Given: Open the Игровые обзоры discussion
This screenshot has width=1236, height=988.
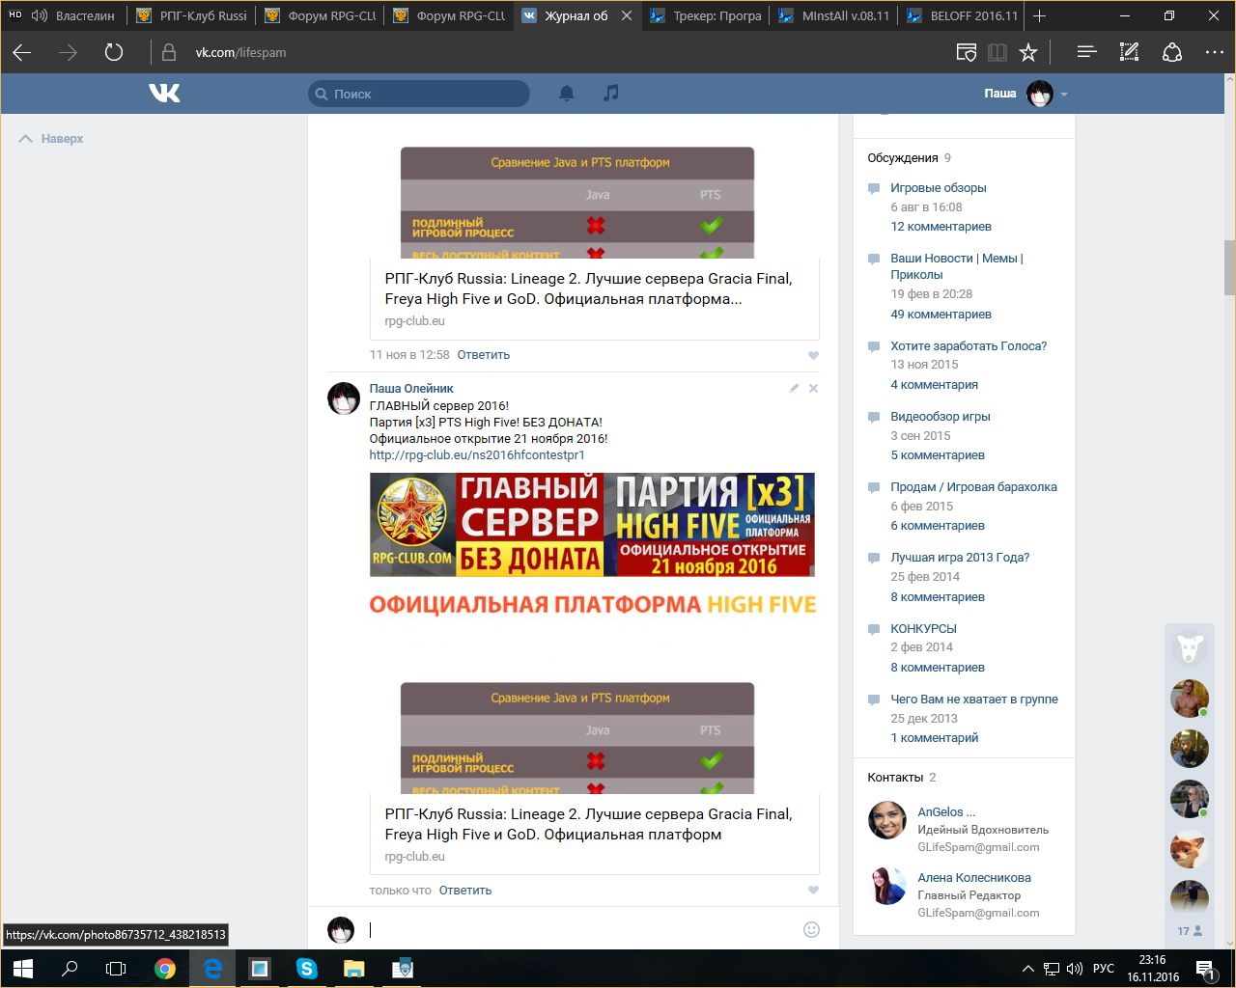Looking at the screenshot, I should tap(938, 188).
